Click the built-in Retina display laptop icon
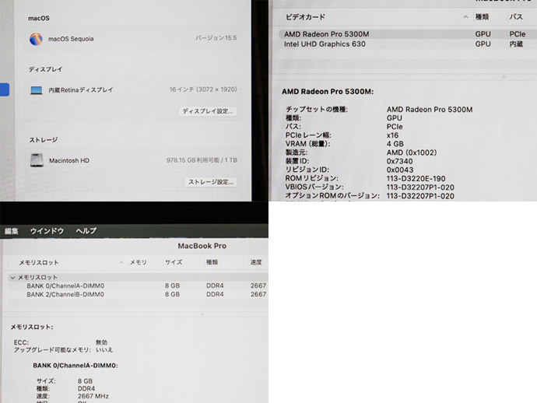Screen dimensions: 537x403 tap(37, 90)
